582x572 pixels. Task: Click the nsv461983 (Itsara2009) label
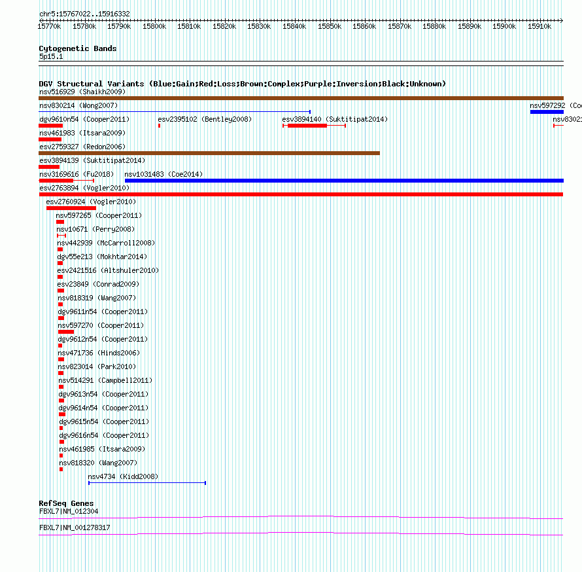pyautogui.click(x=82, y=133)
